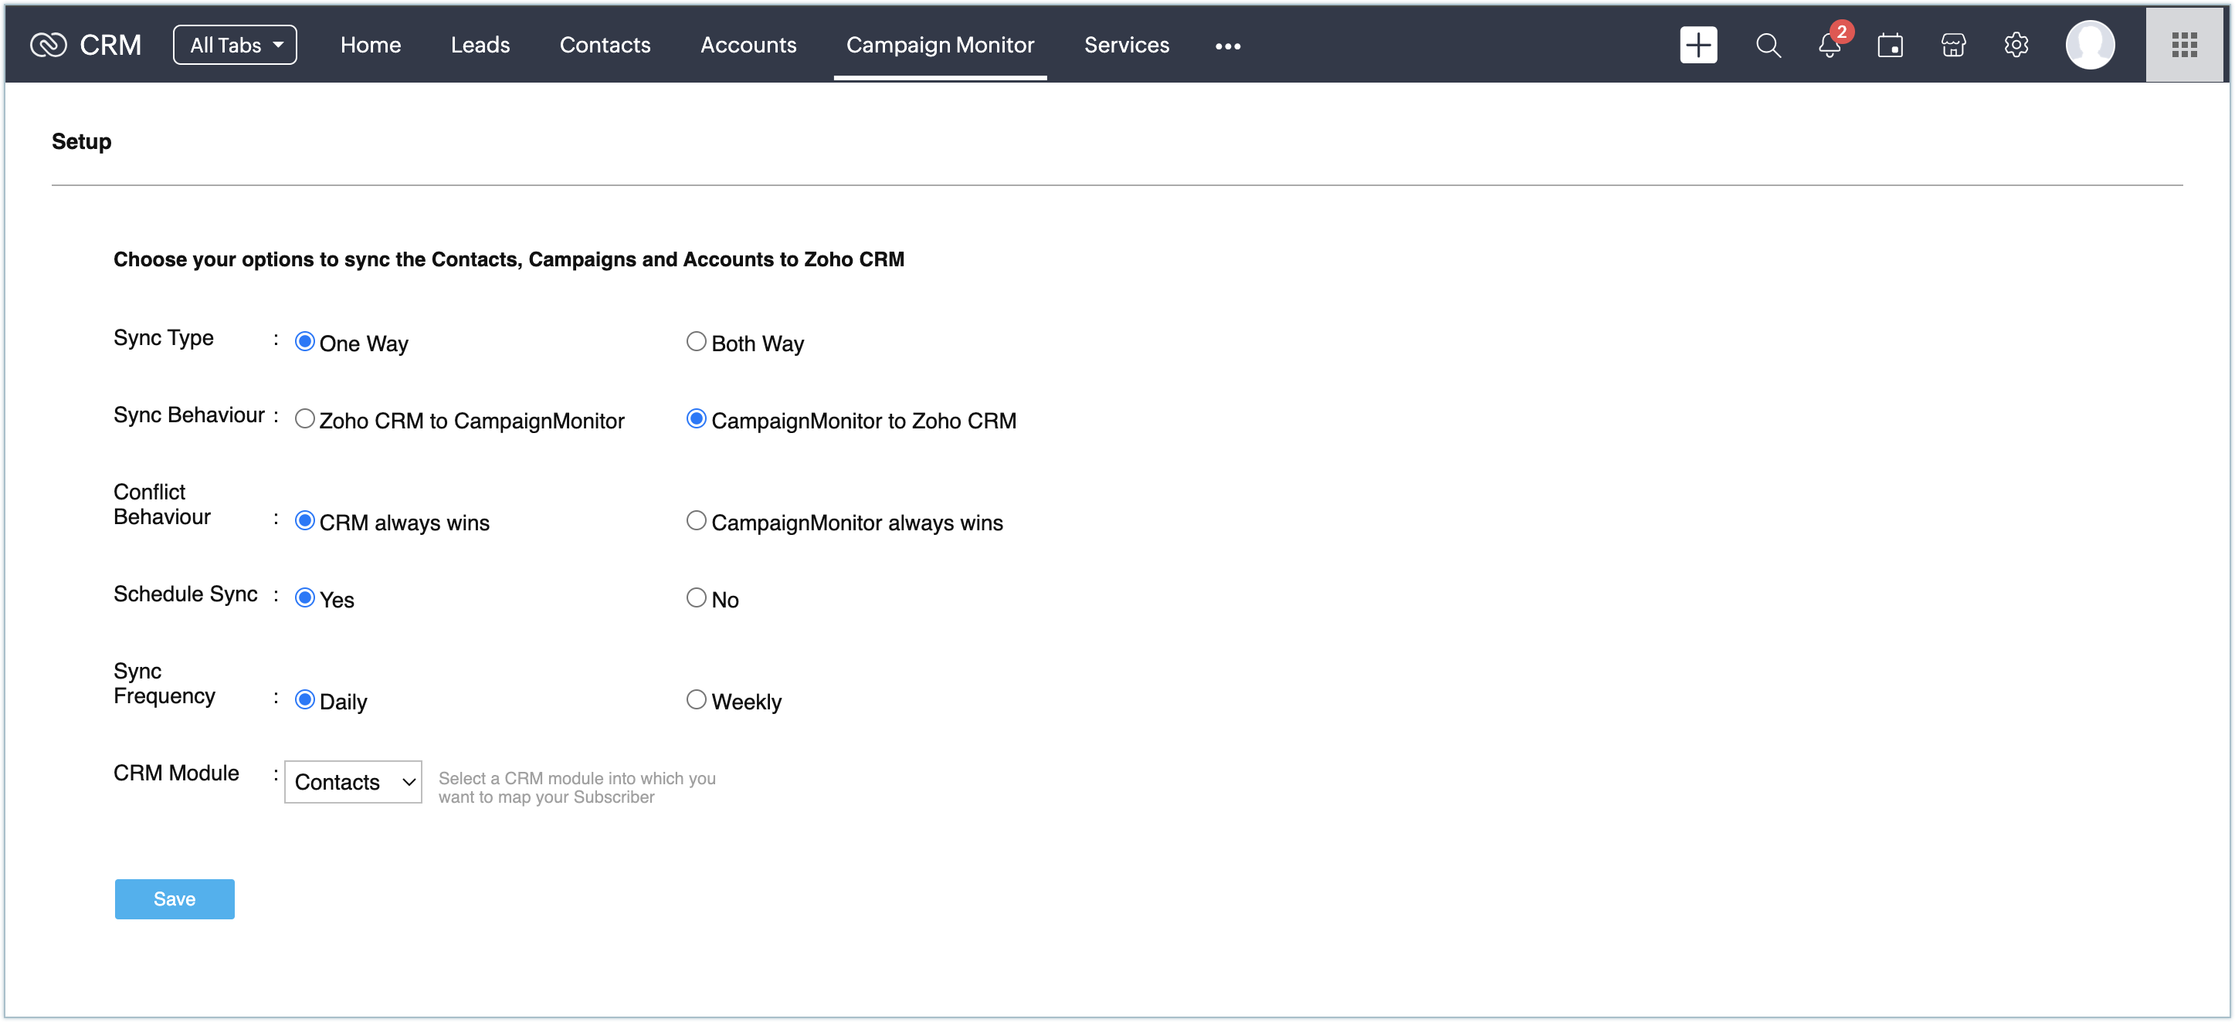Viewport: 2235px width, 1022px height.
Task: Set Schedule Sync to No
Action: [x=696, y=598]
